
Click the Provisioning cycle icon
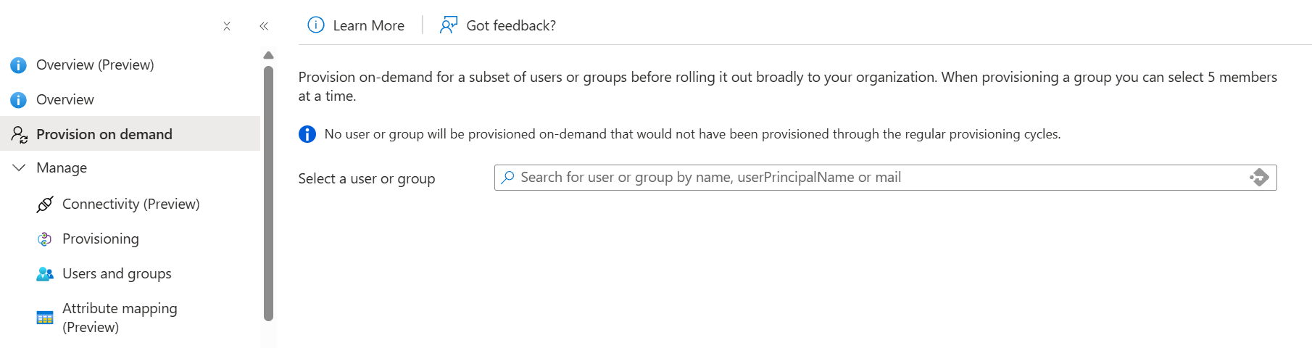click(x=45, y=239)
